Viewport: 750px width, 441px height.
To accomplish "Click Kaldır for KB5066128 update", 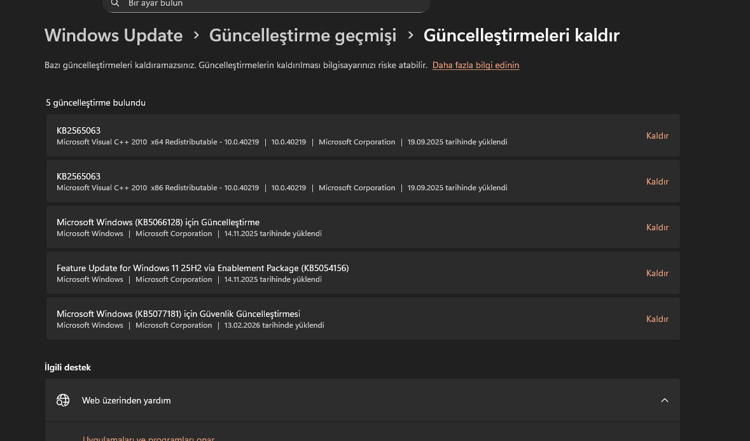I will (657, 228).
